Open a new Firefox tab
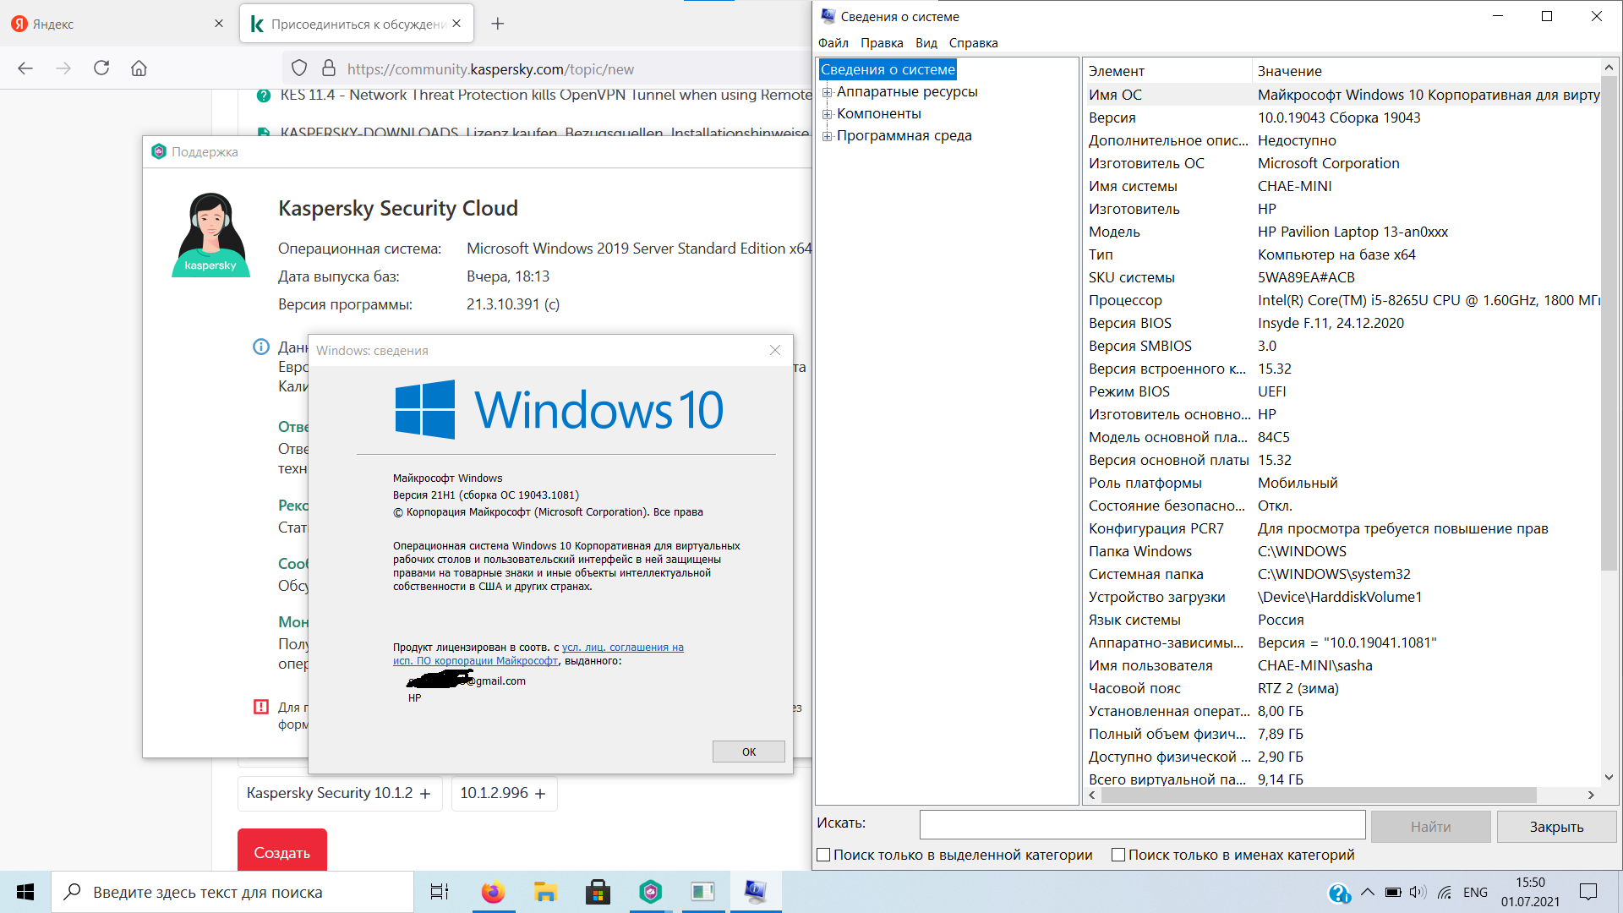Viewport: 1623px width, 913px height. 498,24
